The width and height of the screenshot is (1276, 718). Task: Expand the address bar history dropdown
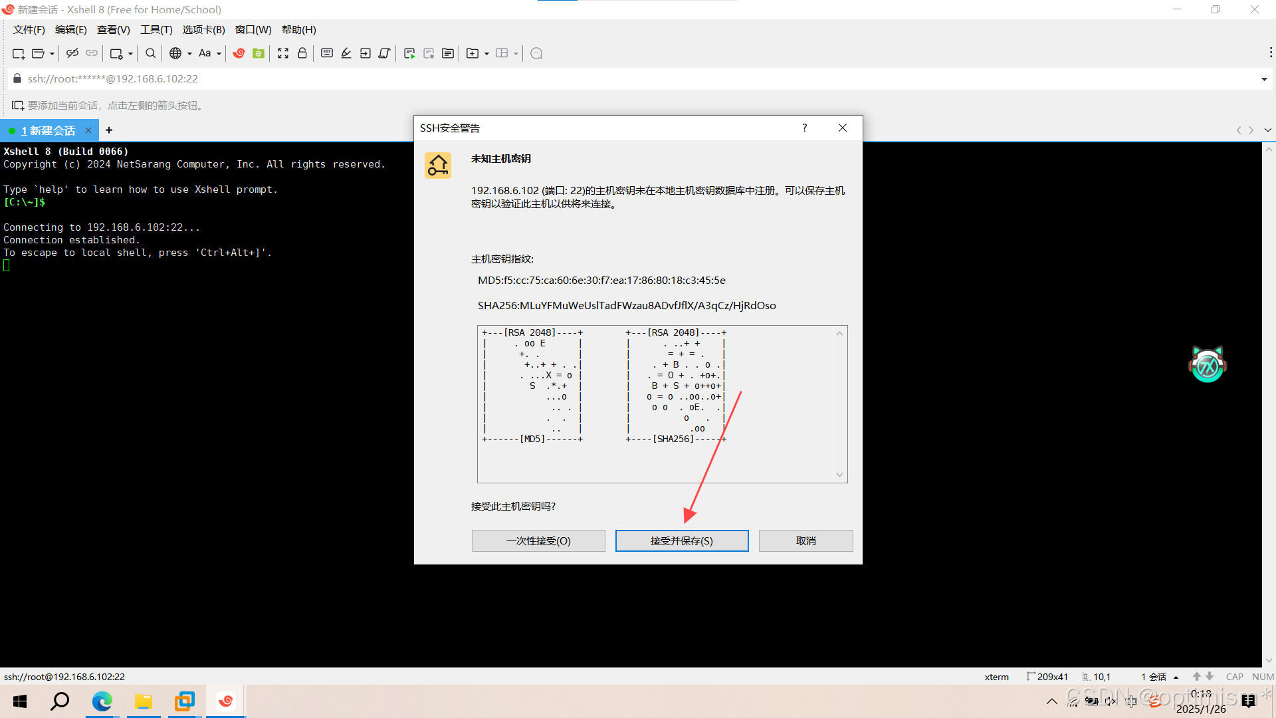[1263, 79]
